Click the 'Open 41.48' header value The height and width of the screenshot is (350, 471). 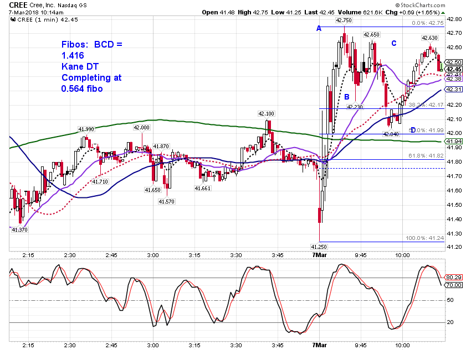(x=218, y=12)
